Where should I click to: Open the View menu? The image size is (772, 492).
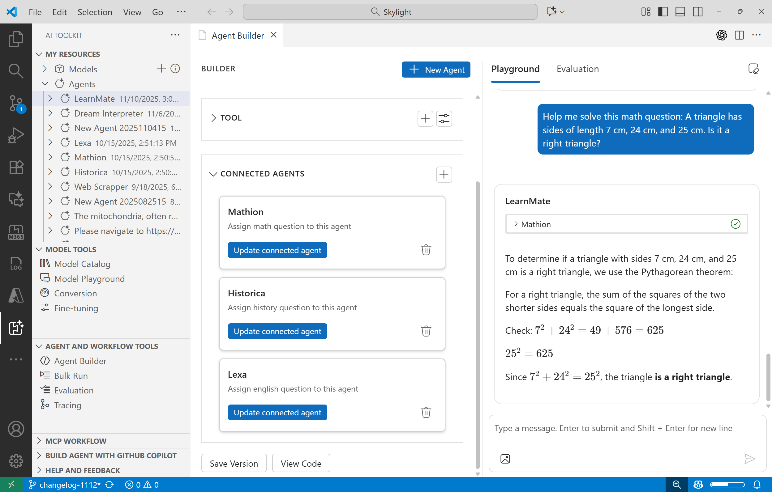132,12
